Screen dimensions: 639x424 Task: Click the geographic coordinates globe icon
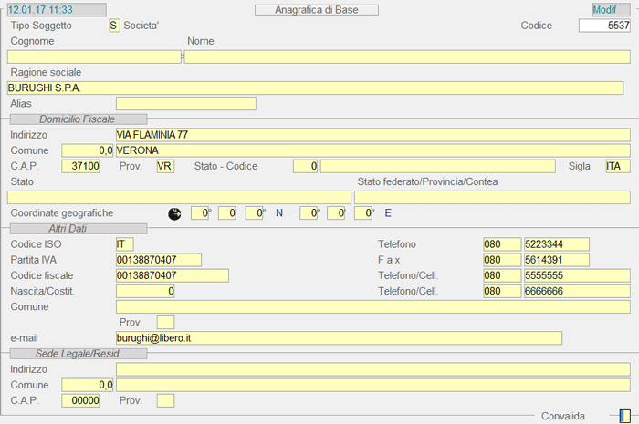coord(174,213)
